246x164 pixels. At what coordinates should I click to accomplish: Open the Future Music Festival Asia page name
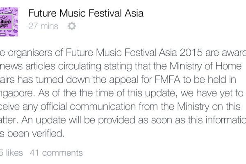tap(86, 14)
